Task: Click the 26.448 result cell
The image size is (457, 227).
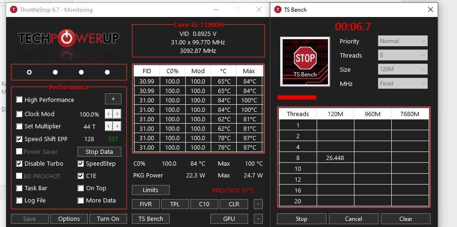Action: click(x=335, y=158)
